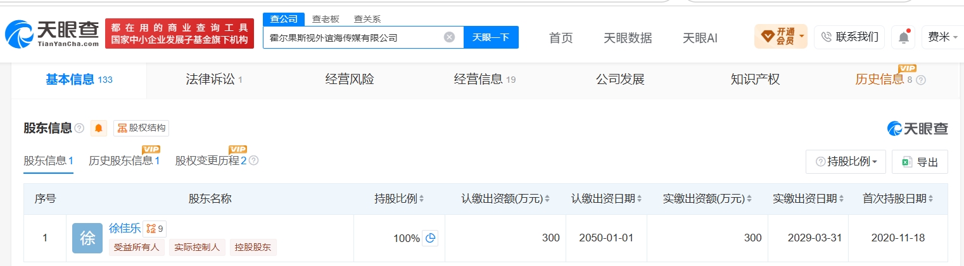Select the 股东信息 1 sub-tab
The height and width of the screenshot is (266, 964).
pos(49,160)
